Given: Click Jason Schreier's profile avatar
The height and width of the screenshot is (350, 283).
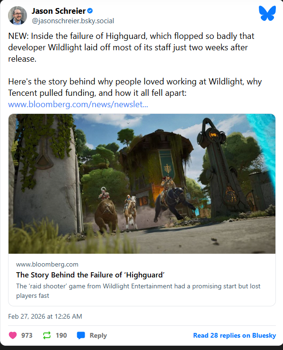Looking at the screenshot, I should [x=18, y=15].
